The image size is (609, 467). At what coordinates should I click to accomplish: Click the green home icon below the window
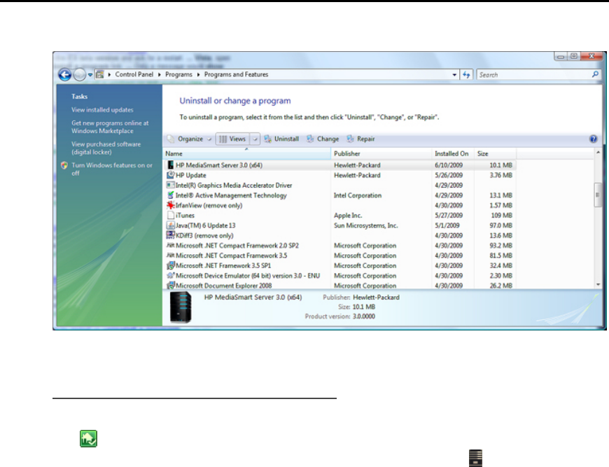89,438
